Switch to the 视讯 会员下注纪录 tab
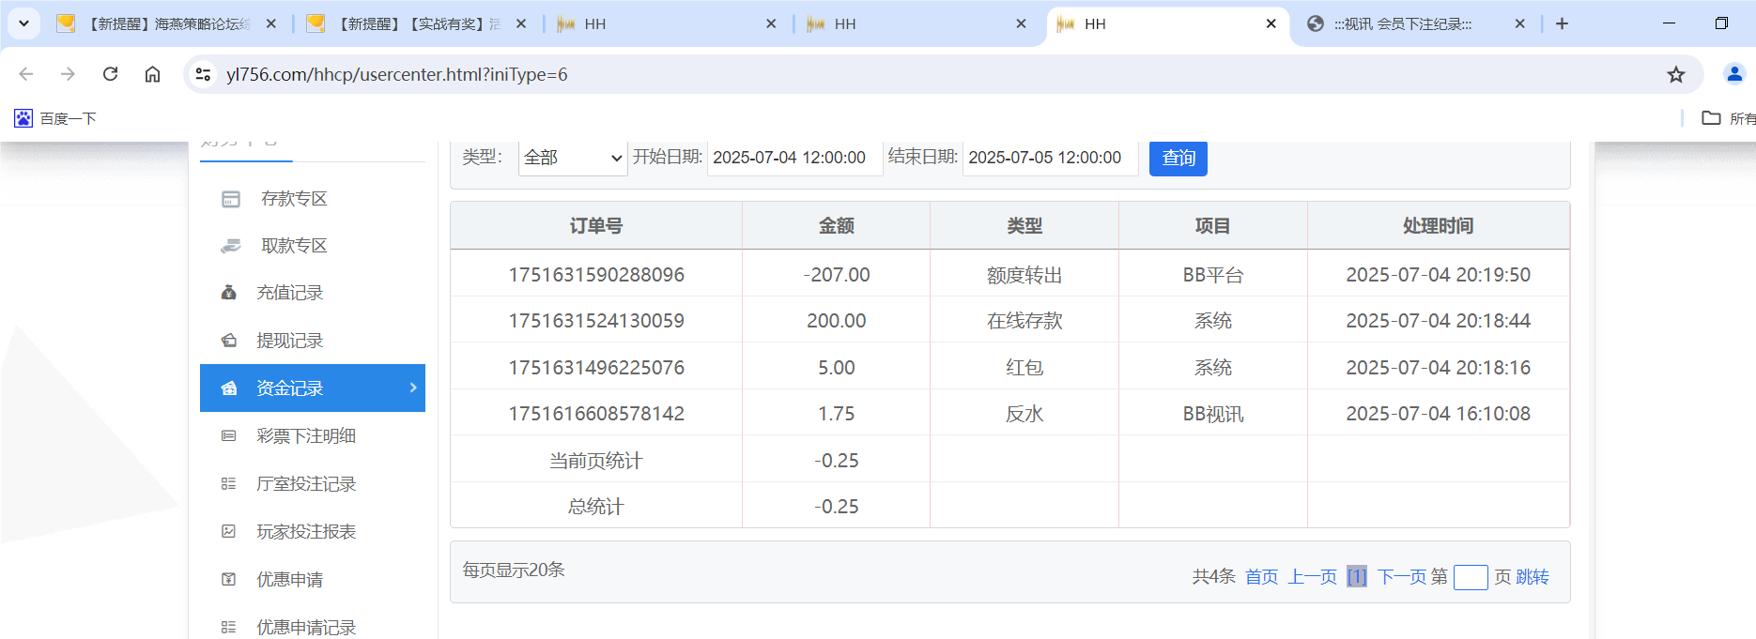Screen dimensions: 1756x639 [x=1402, y=24]
